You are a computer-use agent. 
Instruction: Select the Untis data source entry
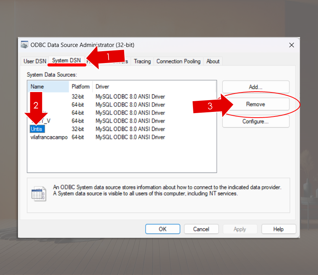coord(36,129)
